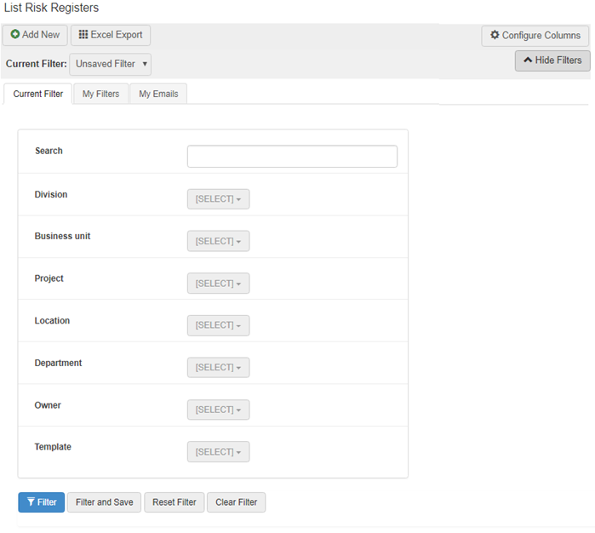The image size is (595, 533).
Task: Switch to the My Filters tab
Action: pos(100,94)
